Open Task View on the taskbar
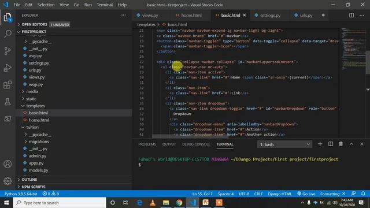The width and height of the screenshot is (370, 208). click(x=125, y=203)
